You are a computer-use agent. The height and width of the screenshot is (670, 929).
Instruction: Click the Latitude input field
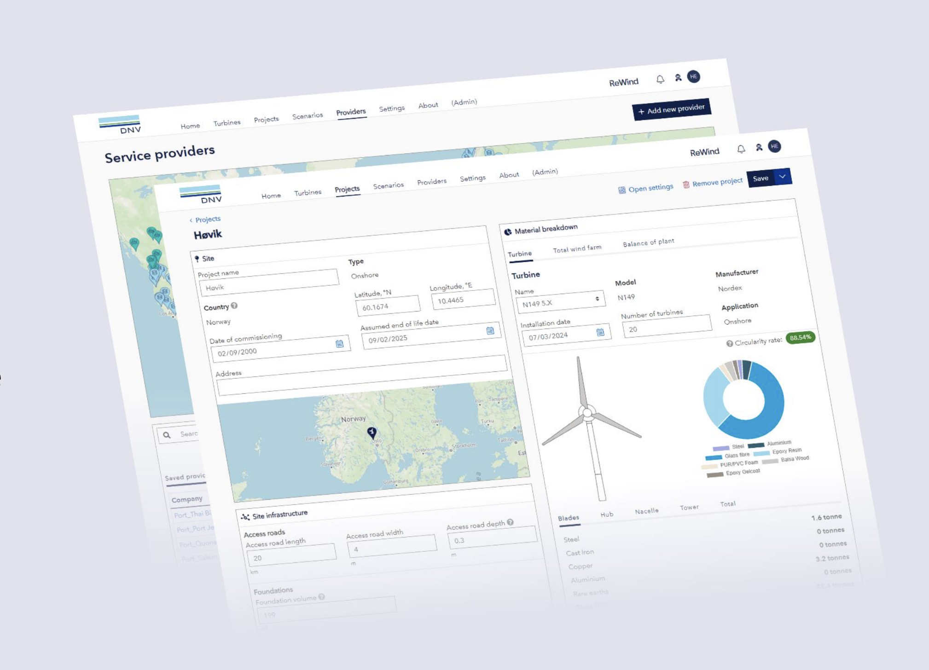(x=388, y=306)
